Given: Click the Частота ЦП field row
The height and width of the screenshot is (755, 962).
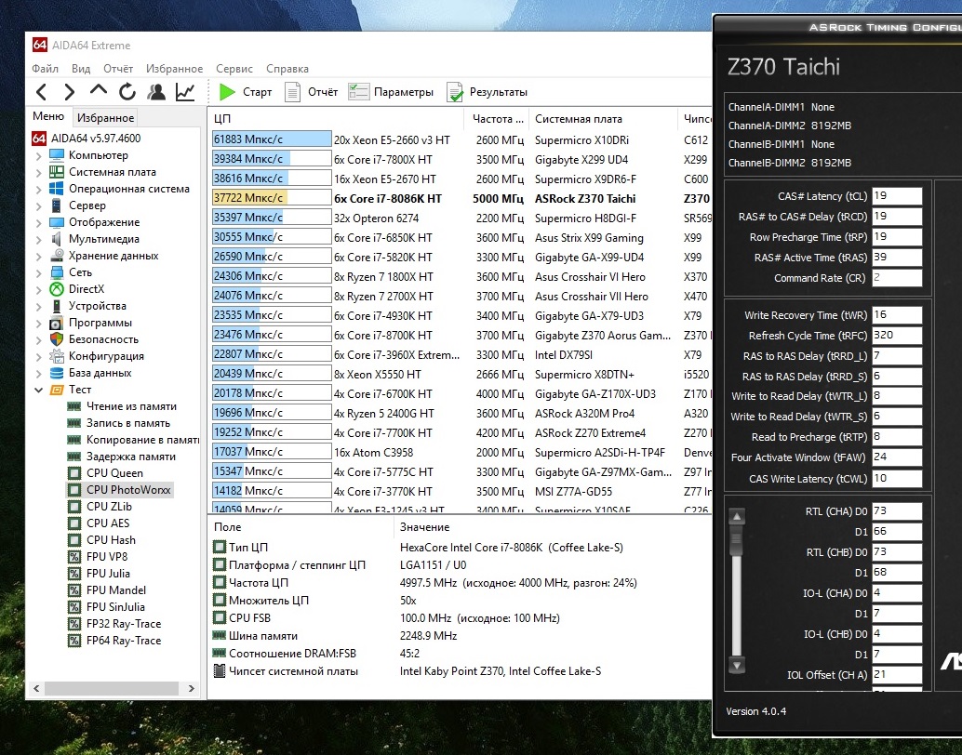Looking at the screenshot, I should tap(461, 583).
